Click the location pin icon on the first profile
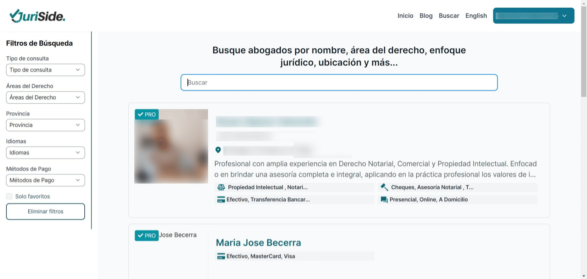Viewport: 587px width, 279px height. coord(218,150)
